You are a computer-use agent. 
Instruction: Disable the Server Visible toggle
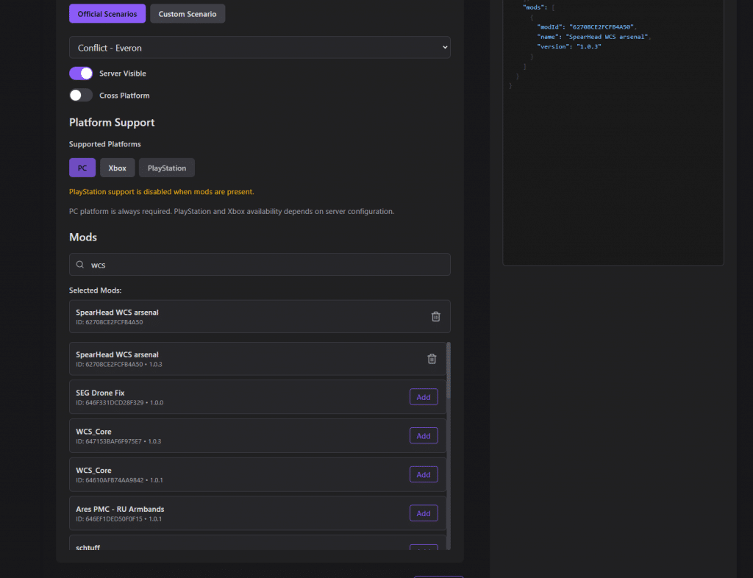[81, 73]
